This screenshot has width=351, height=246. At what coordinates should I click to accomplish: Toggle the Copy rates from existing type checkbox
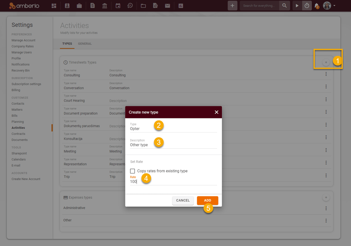point(132,171)
